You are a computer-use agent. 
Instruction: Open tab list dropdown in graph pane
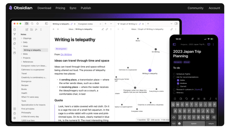[171, 24]
